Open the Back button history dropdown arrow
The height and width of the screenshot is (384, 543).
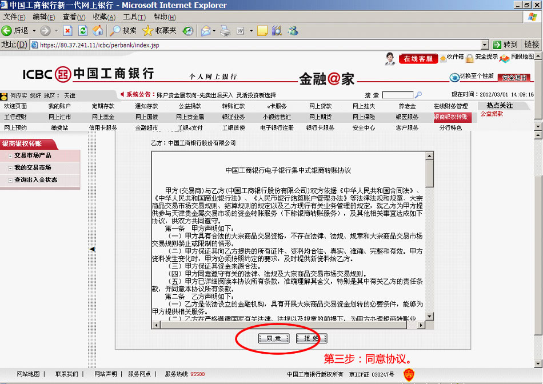pos(34,31)
